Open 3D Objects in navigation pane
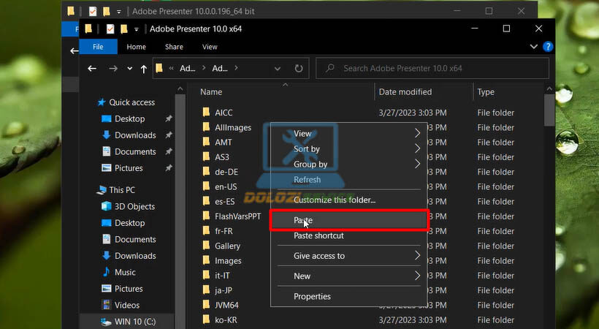The height and width of the screenshot is (329, 599). click(134, 206)
